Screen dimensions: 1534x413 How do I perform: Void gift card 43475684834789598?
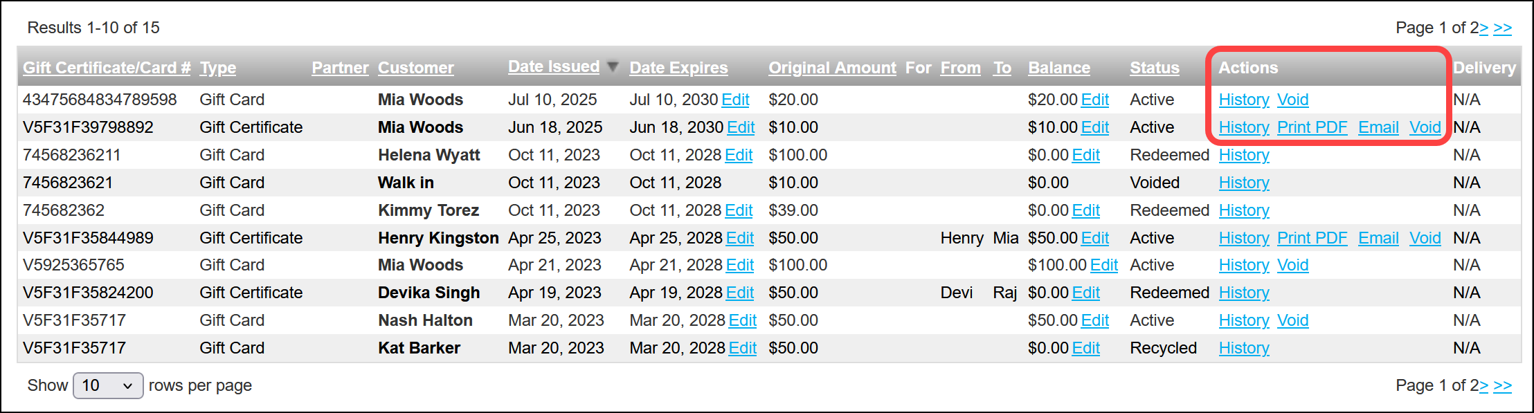(x=1292, y=100)
